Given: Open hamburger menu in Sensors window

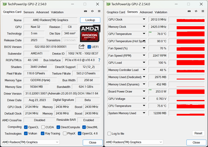Looking at the screenshot, I should coord(203,11).
